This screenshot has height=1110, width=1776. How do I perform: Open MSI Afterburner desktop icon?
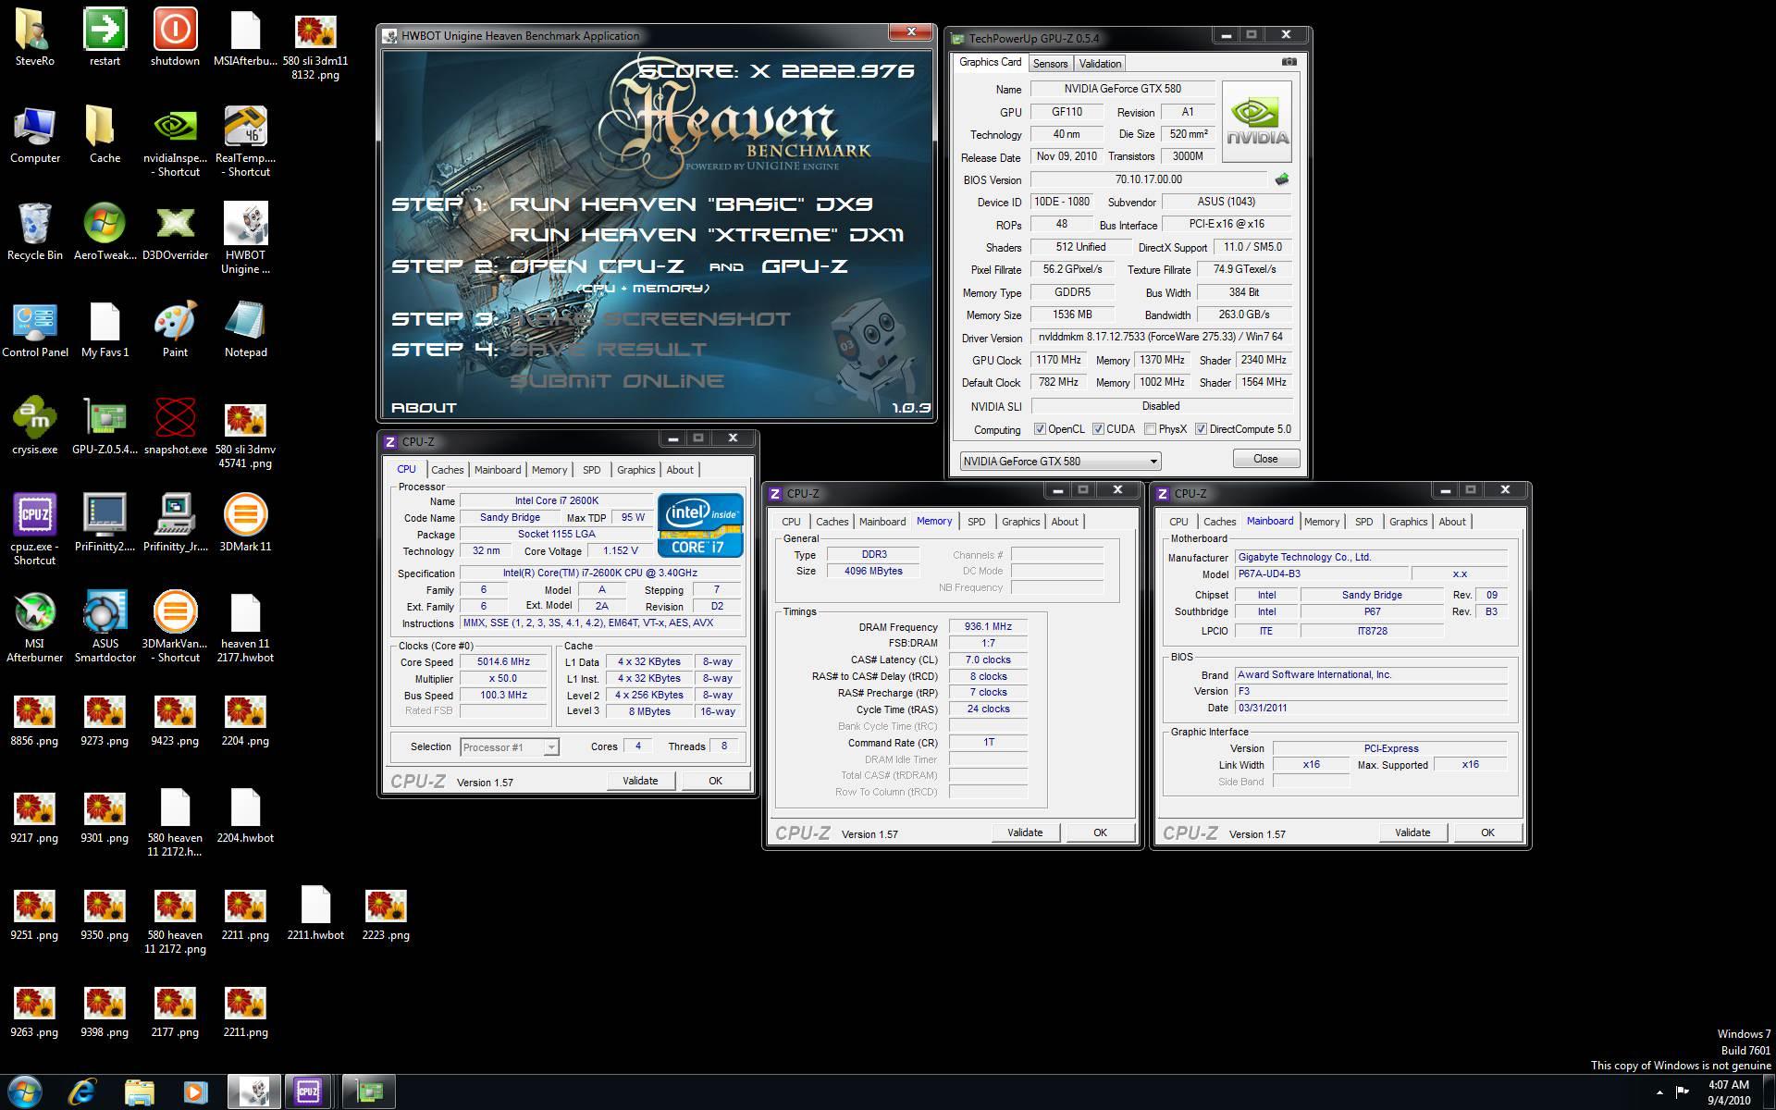[x=34, y=612]
